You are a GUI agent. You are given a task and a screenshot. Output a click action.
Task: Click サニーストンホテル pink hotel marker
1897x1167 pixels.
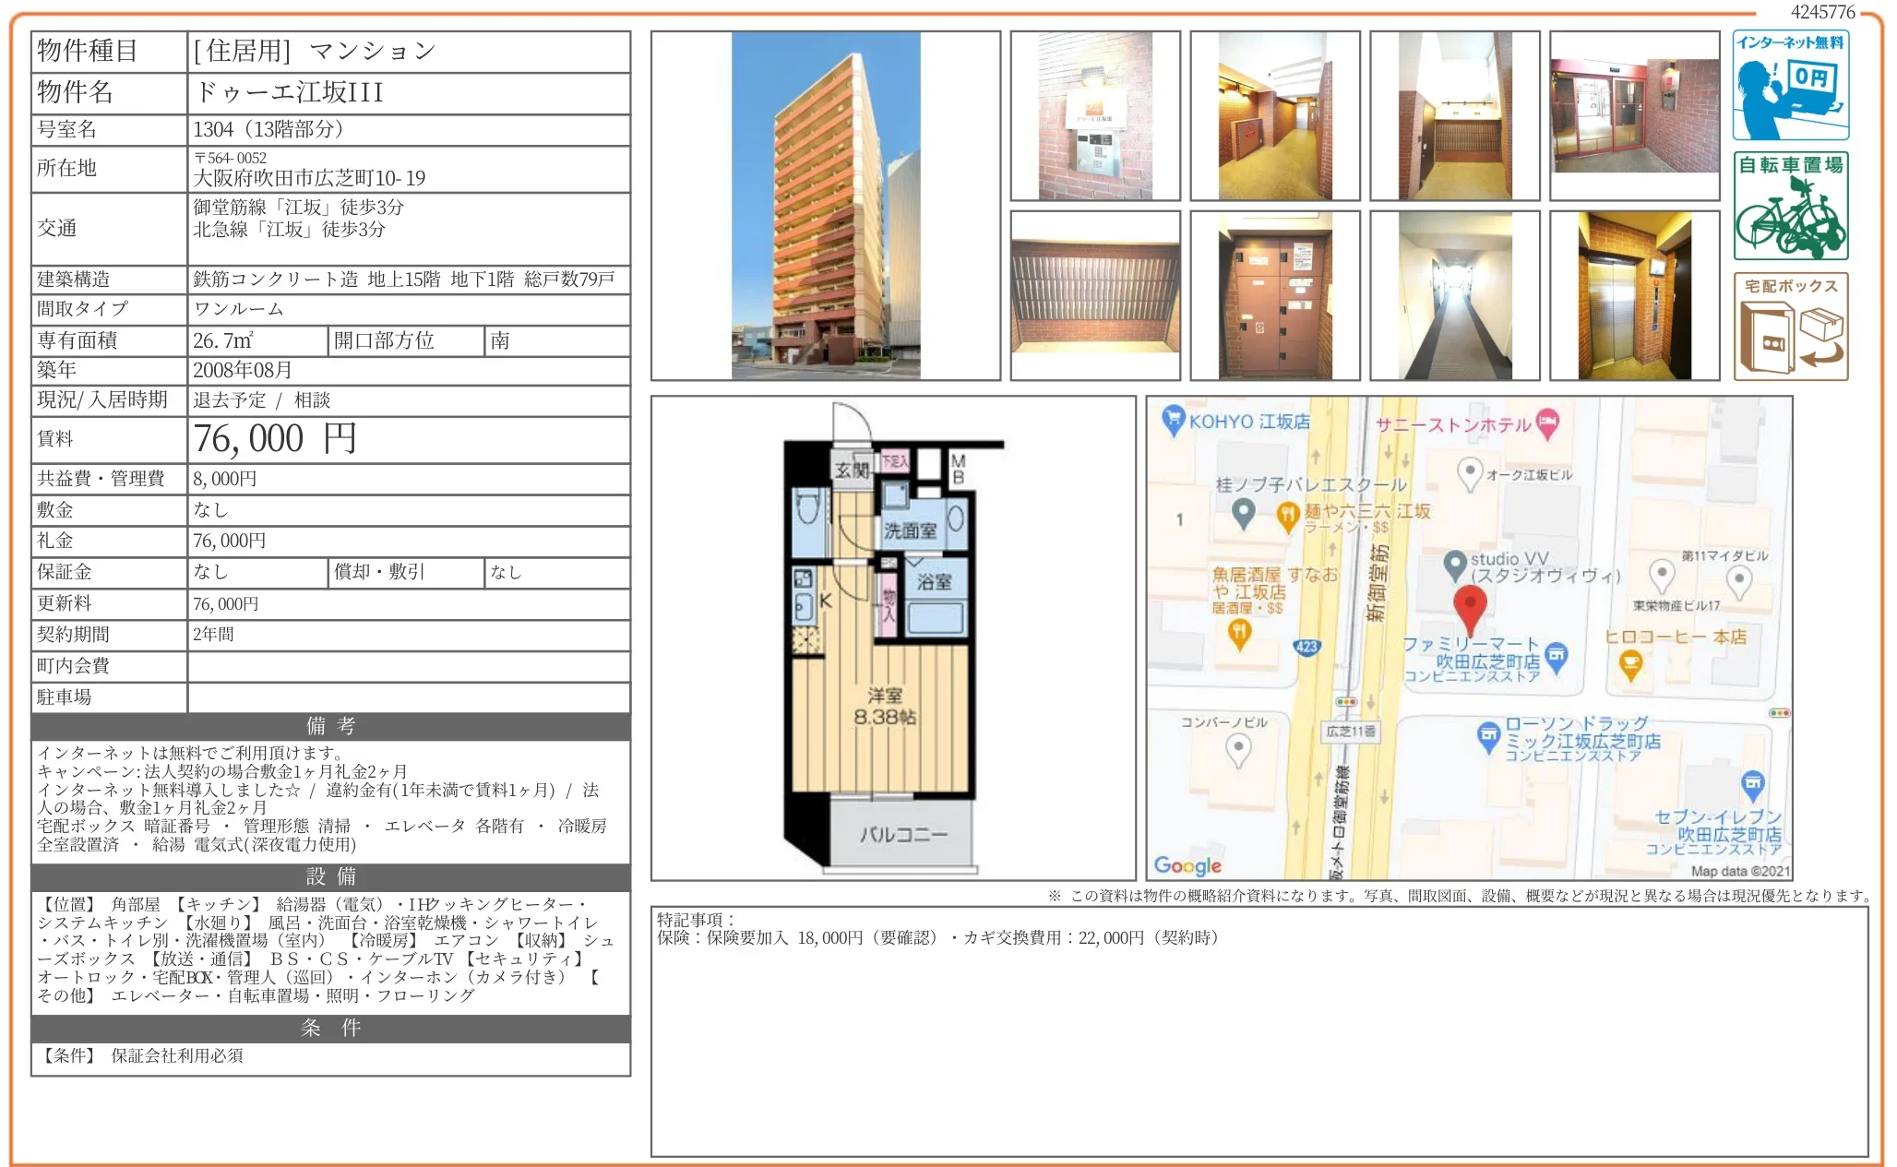tap(1547, 423)
